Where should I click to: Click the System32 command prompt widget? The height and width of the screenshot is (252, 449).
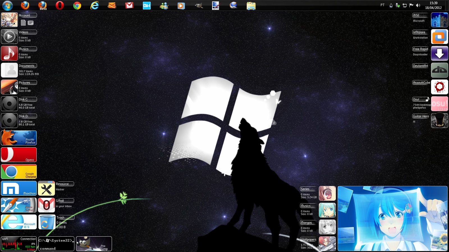pyautogui.click(x=56, y=244)
